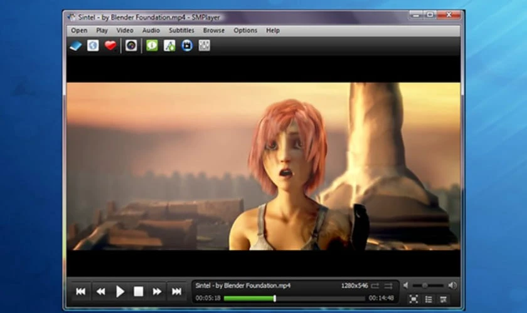
Task: Open the Subtitles menu
Action: [x=181, y=31]
